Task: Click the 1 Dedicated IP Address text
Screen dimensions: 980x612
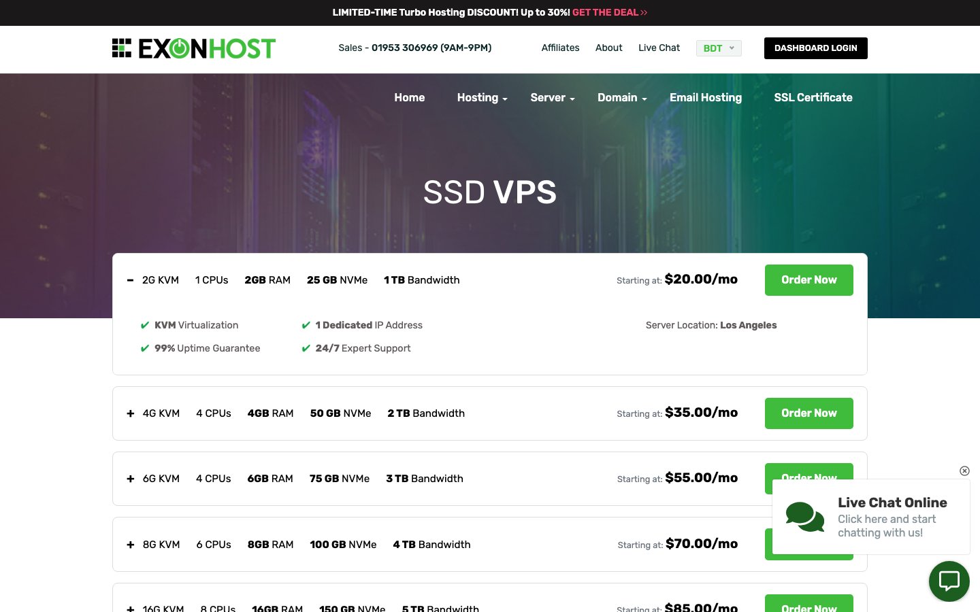Action: click(369, 325)
